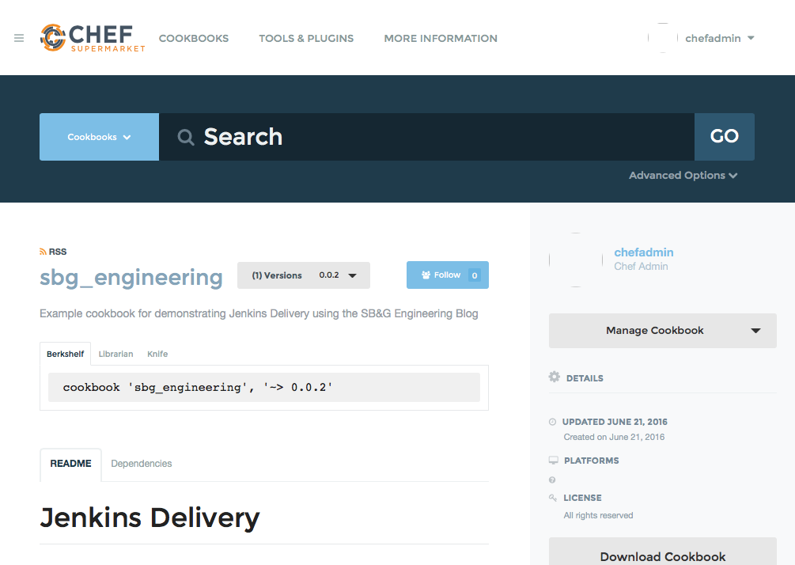Screen dimensions: 795x565
Task: Click the GO search button
Action: point(725,137)
